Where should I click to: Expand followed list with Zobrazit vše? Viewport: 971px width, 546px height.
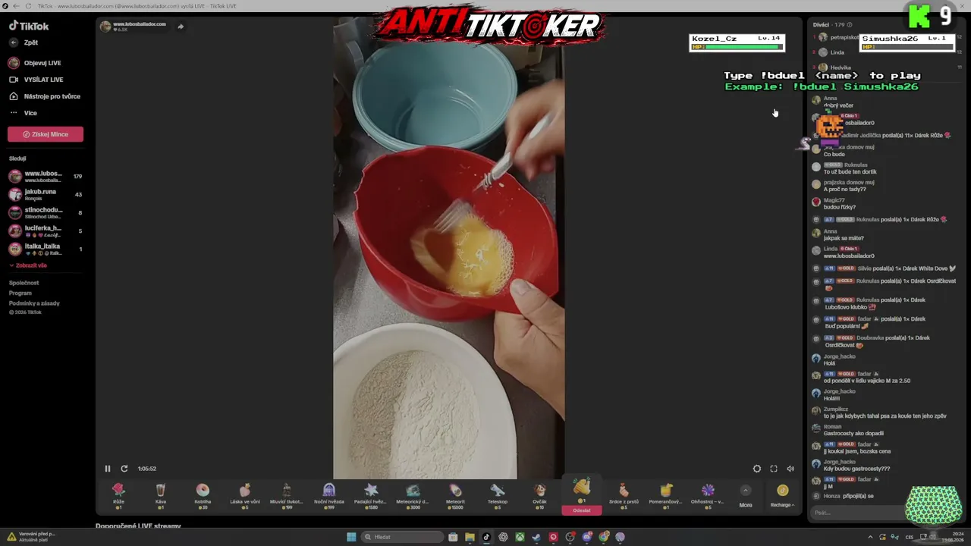28,265
